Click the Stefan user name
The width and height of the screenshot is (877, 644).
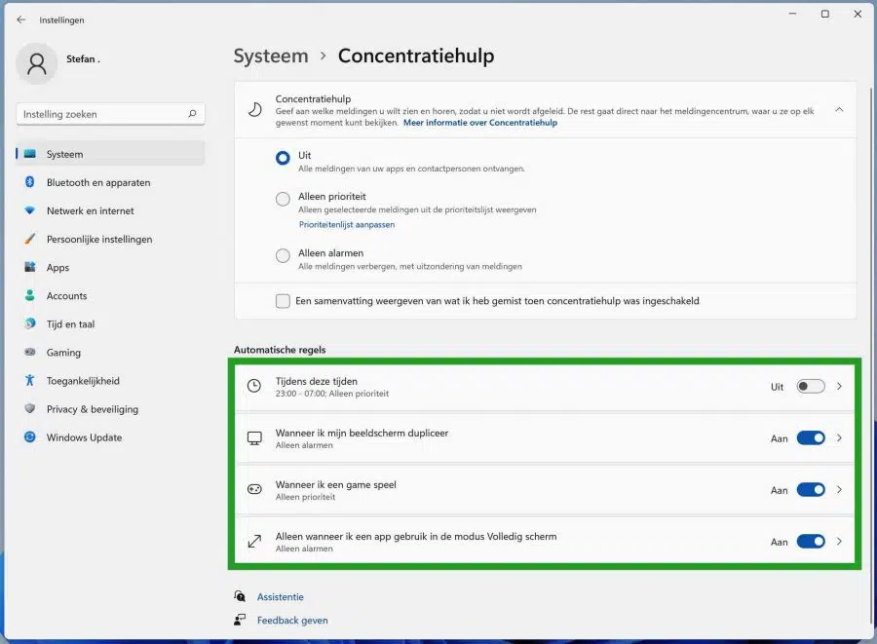coord(83,58)
